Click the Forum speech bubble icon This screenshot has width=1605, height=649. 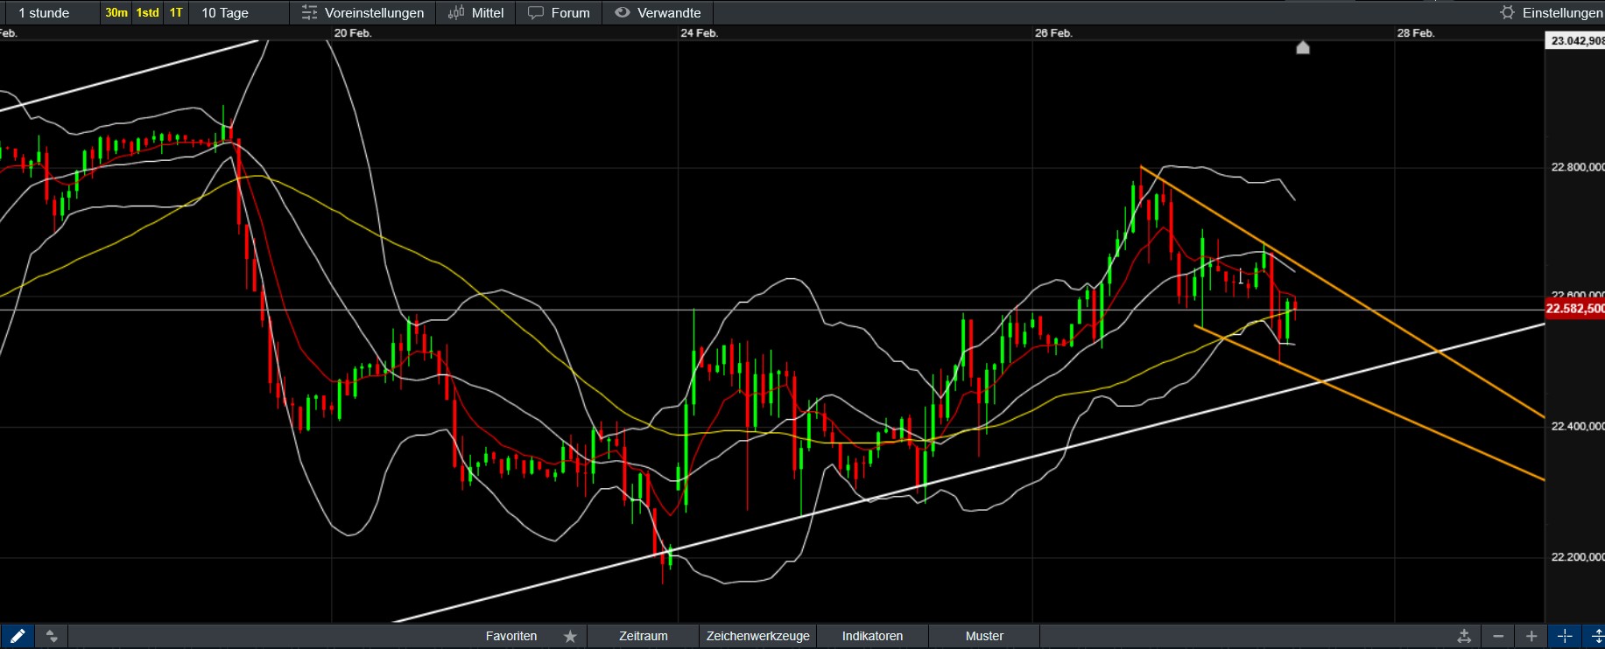point(536,12)
